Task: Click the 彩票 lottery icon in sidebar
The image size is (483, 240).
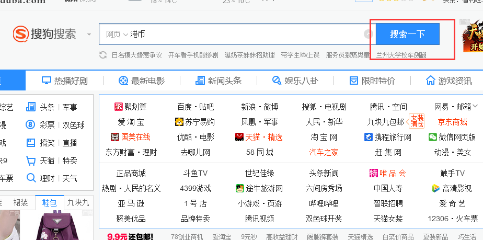Action: click(x=31, y=125)
